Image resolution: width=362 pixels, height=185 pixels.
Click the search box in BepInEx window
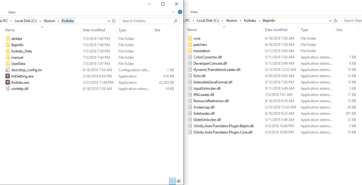(x=352, y=21)
